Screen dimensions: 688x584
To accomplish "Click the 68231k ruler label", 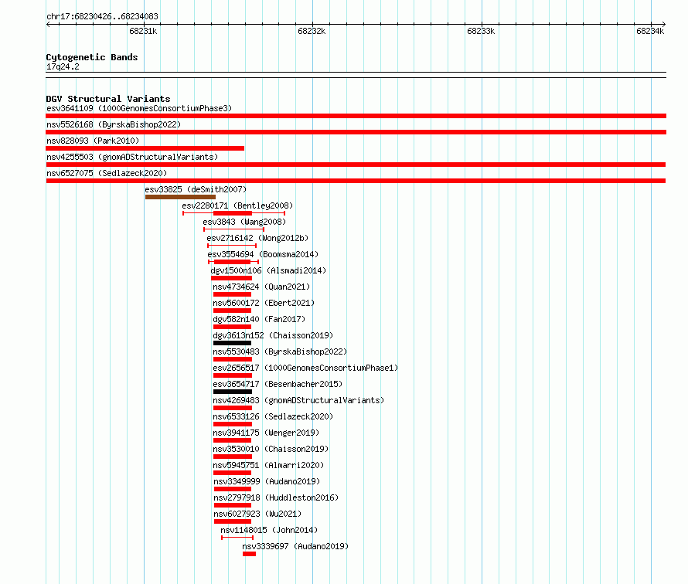I will pos(143,31).
